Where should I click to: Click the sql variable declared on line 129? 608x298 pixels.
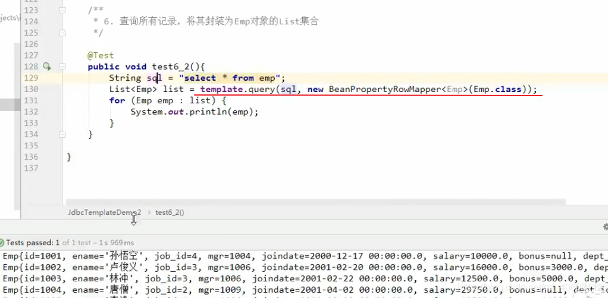(154, 78)
